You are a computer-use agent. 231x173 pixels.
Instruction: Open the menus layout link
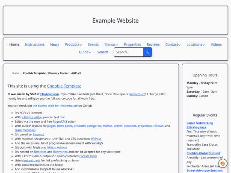[x=107, y=126]
